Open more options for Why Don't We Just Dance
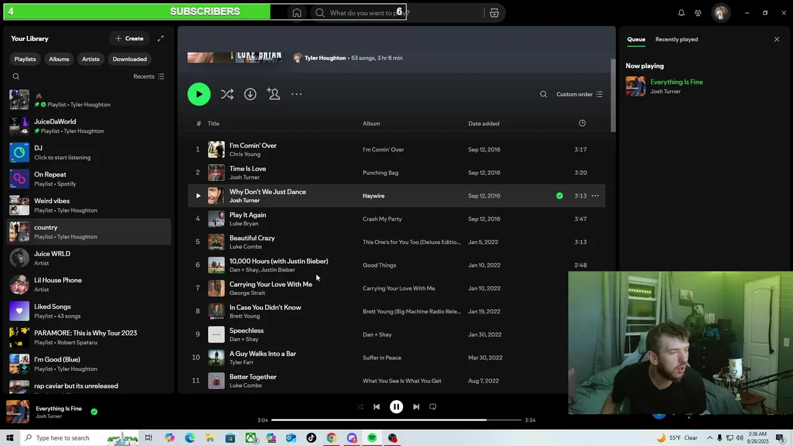 click(x=595, y=196)
